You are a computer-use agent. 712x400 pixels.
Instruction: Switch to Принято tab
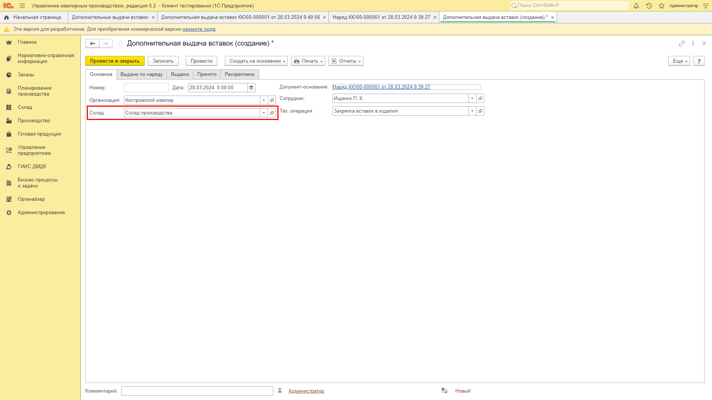207,74
